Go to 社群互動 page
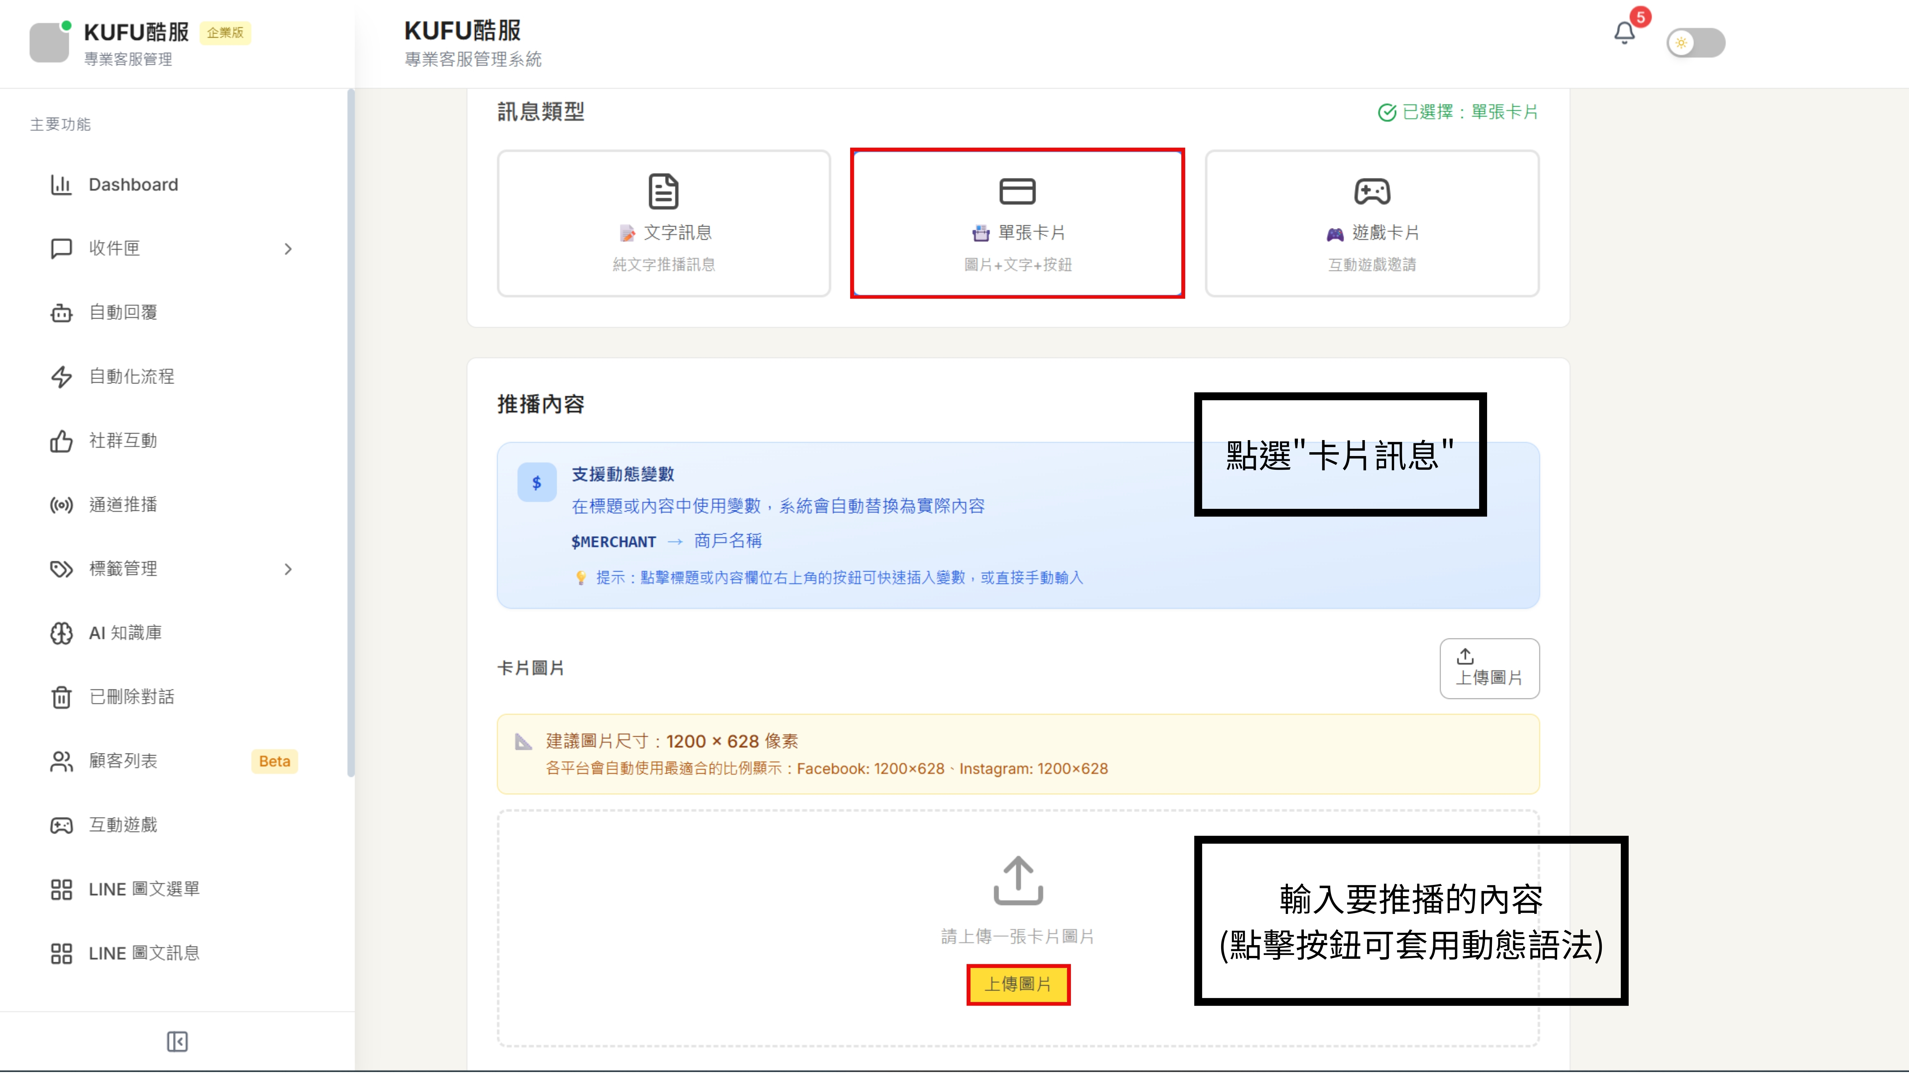1909x1074 pixels. click(123, 440)
